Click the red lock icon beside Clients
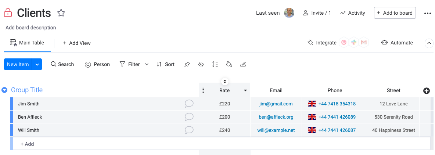 [x=8, y=13]
